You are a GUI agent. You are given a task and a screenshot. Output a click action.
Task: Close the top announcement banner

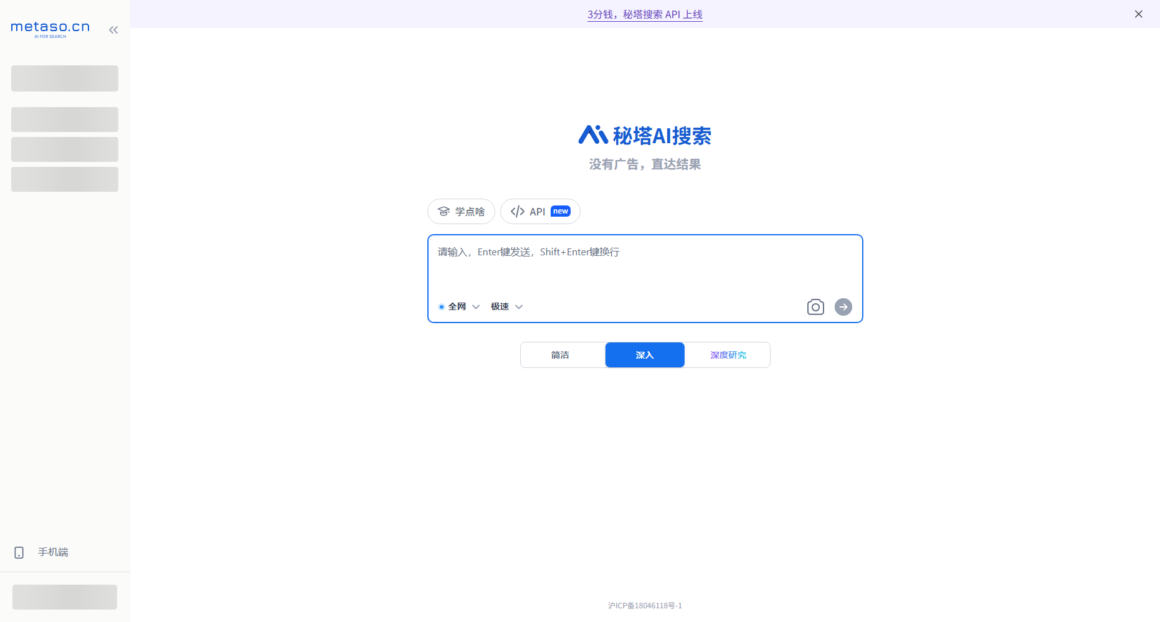coord(1139,14)
